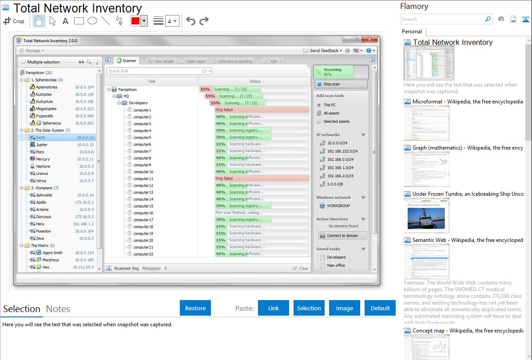Click the blue upload icon at top right
Image resolution: width=532 pixels, height=360 pixels.
click(x=525, y=19)
